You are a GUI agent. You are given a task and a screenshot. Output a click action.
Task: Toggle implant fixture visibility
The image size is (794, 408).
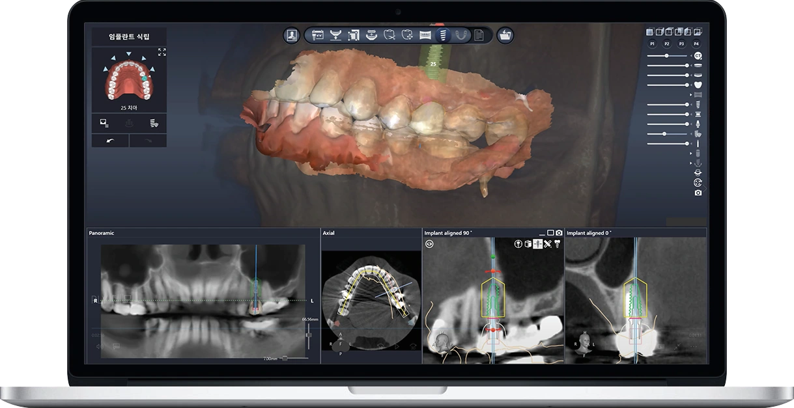click(698, 104)
